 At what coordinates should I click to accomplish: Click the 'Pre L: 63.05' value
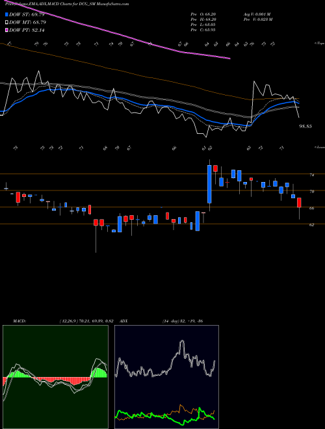click(203, 25)
